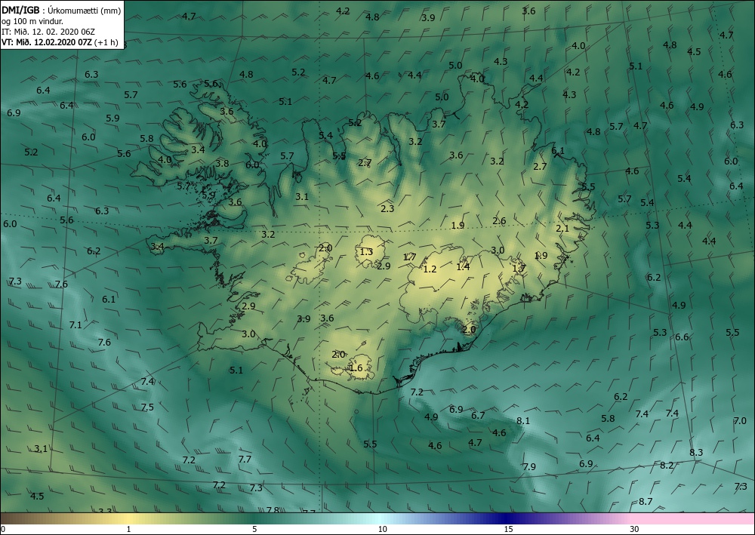This screenshot has width=755, height=535.
Task: Click the "(+1 h)" forecast offset label
Action: point(106,42)
